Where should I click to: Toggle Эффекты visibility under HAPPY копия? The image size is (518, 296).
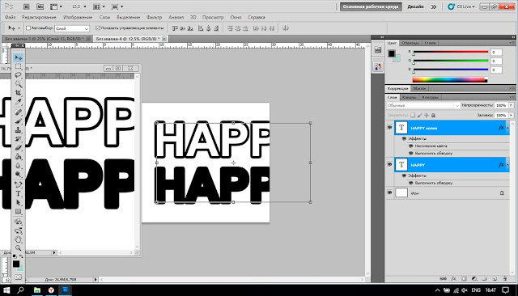click(404, 138)
